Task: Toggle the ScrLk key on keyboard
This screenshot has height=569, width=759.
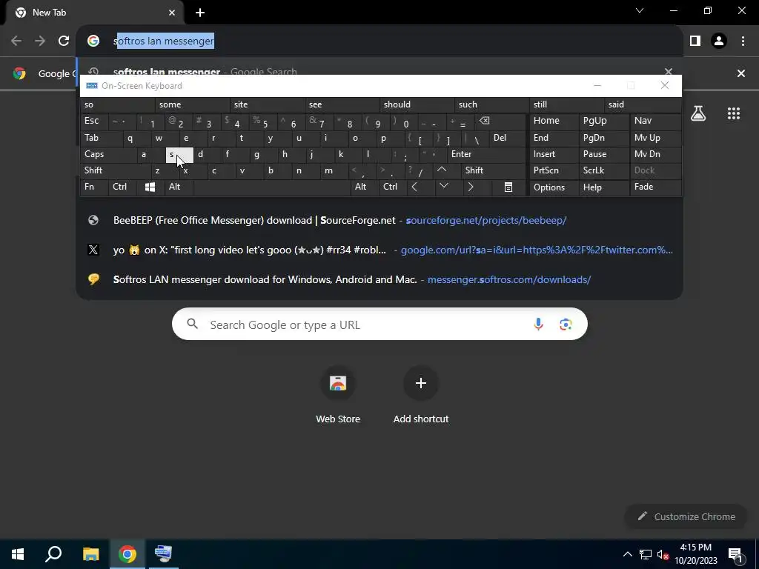Action: [604, 170]
